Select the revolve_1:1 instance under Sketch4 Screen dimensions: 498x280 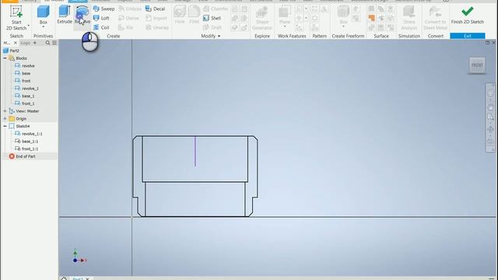click(29, 134)
